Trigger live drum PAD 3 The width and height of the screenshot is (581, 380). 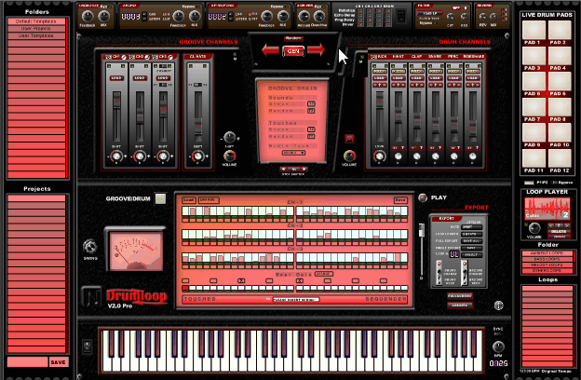(x=534, y=55)
